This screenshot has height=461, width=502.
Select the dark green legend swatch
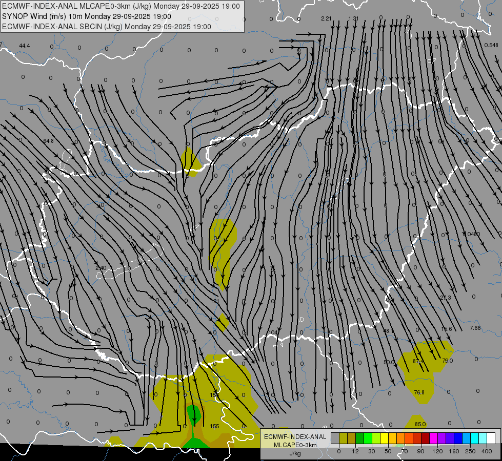359,438
